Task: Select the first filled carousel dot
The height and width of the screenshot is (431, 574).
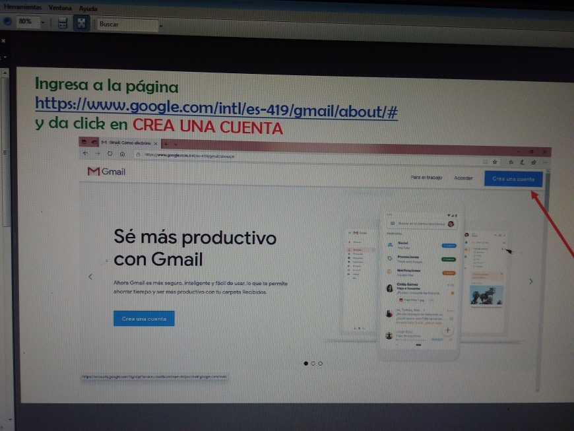Action: click(306, 363)
